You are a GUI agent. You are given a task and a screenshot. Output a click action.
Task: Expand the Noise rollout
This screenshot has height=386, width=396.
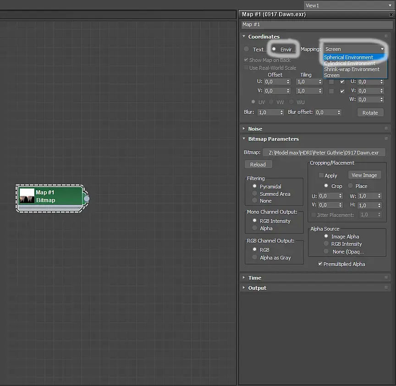click(x=255, y=129)
